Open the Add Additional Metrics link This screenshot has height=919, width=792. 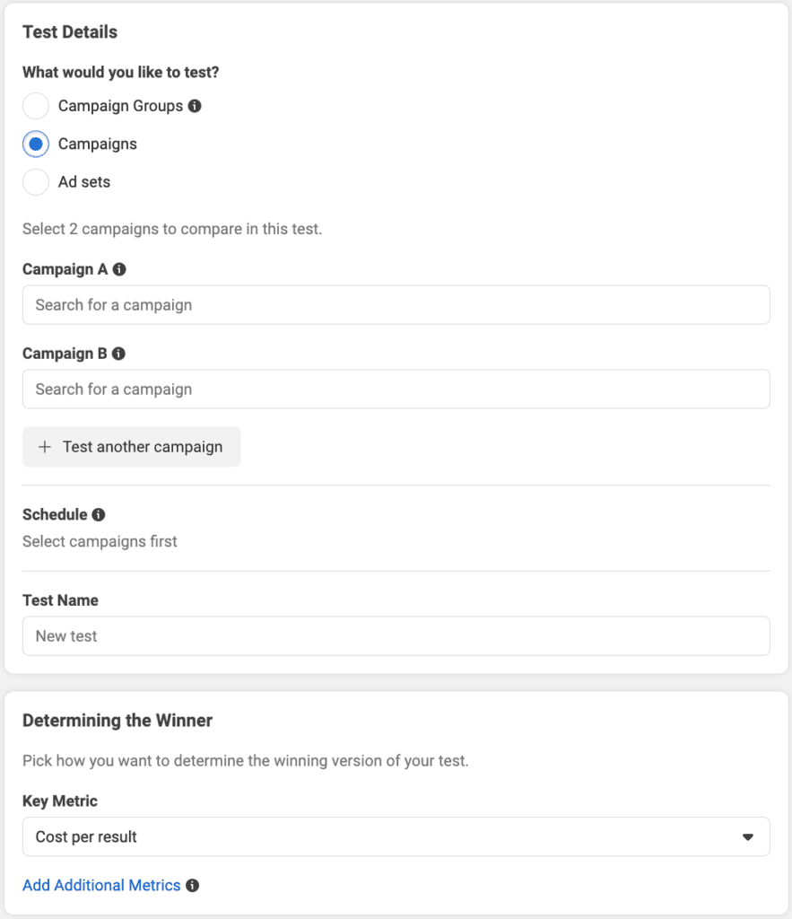pyautogui.click(x=101, y=885)
